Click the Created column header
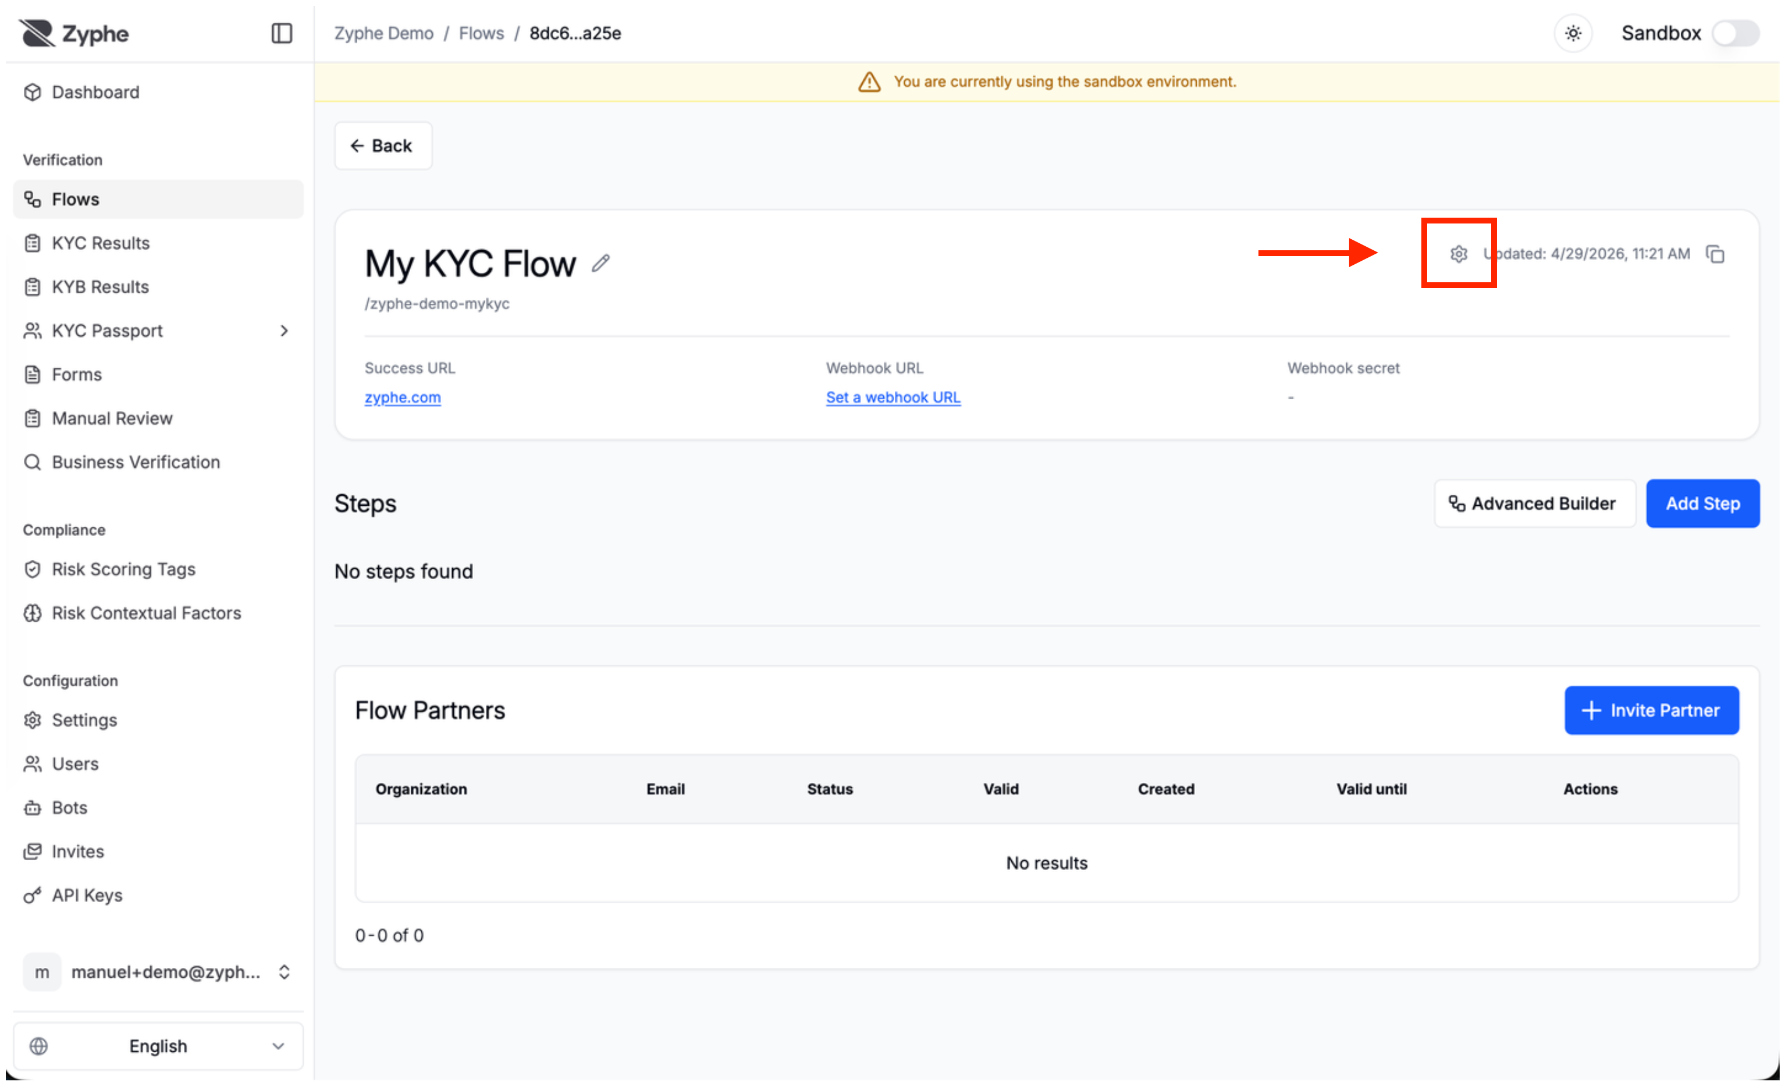The height and width of the screenshot is (1086, 1785). tap(1165, 789)
